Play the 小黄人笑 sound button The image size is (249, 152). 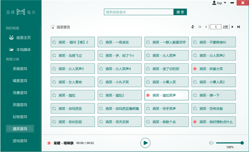167,82
